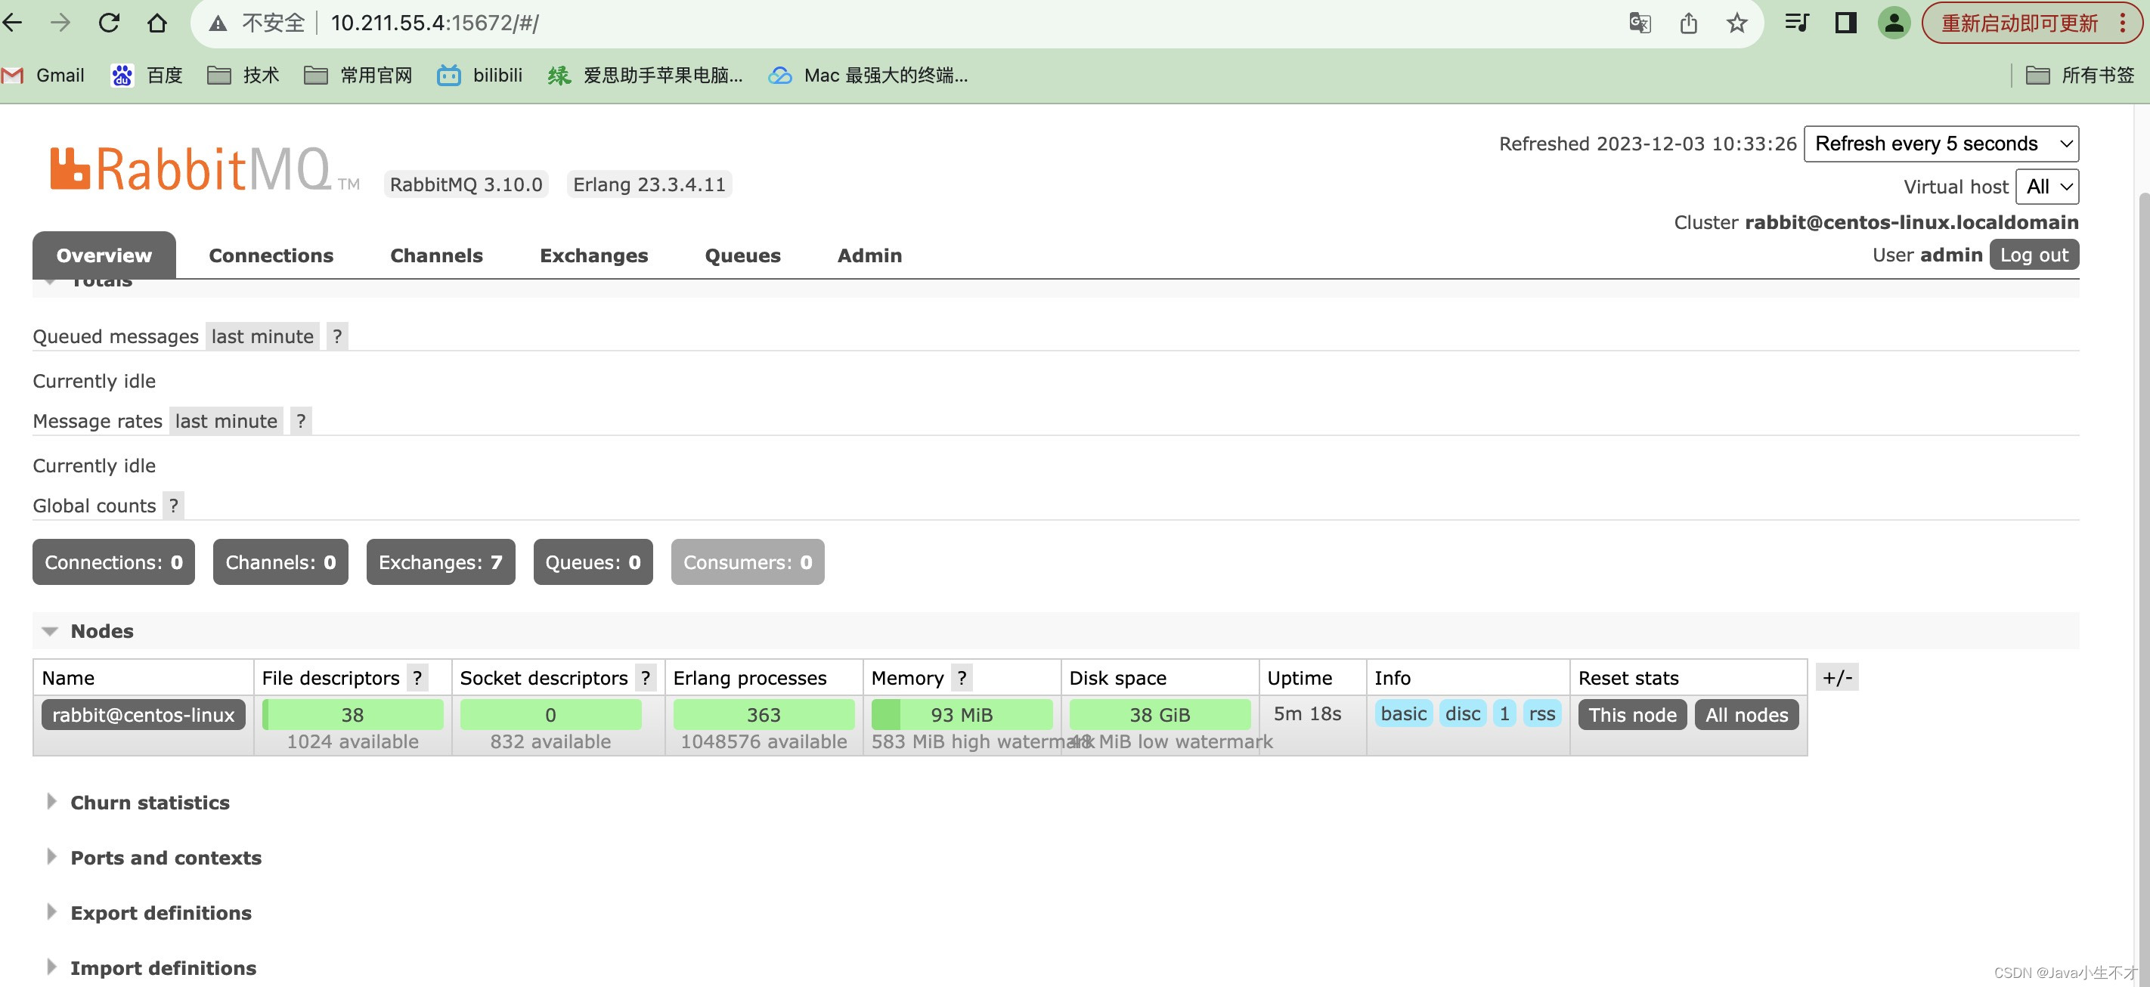Click the Memory column help question mark
The image size is (2150, 987).
[962, 677]
